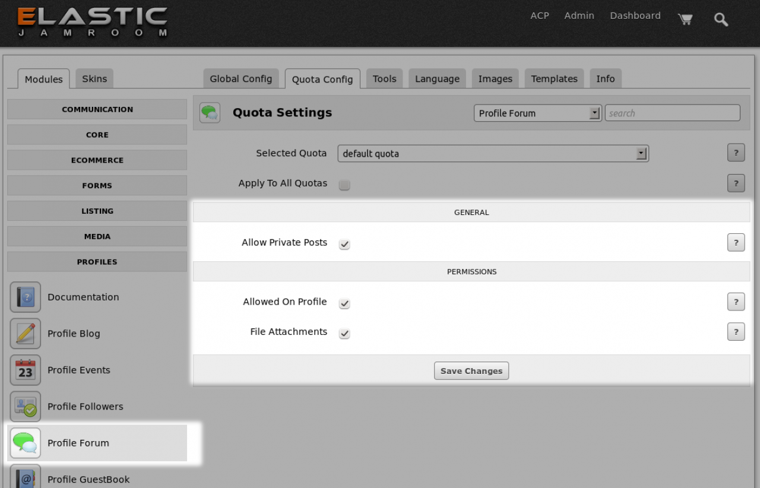
Task: Show help for File Attachments
Action: pyautogui.click(x=736, y=331)
